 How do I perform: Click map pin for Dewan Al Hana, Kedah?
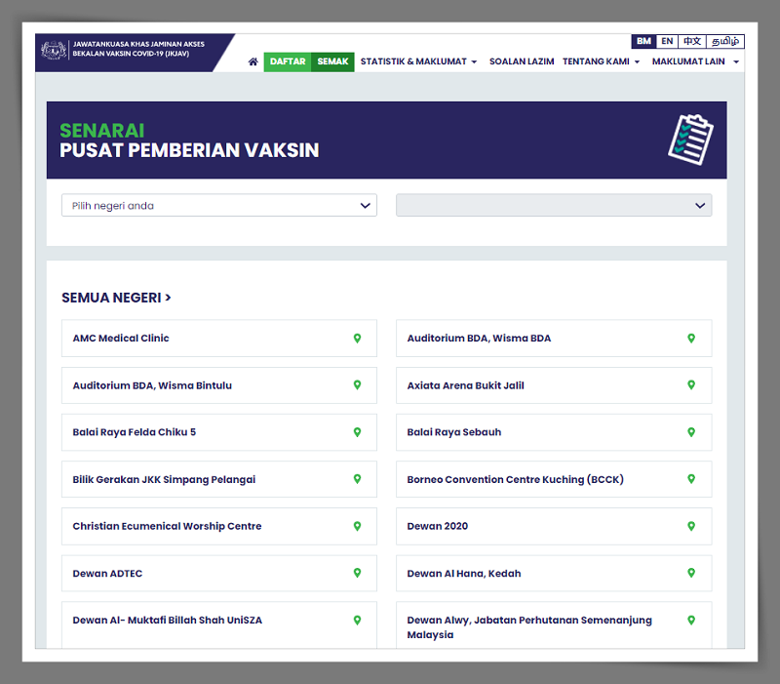click(x=691, y=574)
